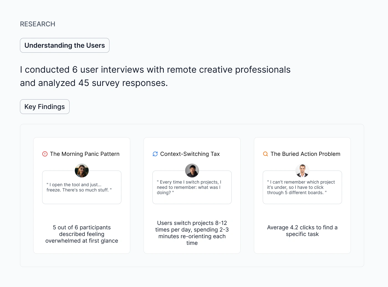Open The Buried Action Problem card title
388x287 pixels.
pyautogui.click(x=305, y=154)
